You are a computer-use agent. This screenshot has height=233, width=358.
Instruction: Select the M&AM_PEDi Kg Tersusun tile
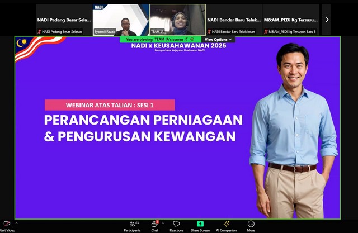pyautogui.click(x=291, y=20)
